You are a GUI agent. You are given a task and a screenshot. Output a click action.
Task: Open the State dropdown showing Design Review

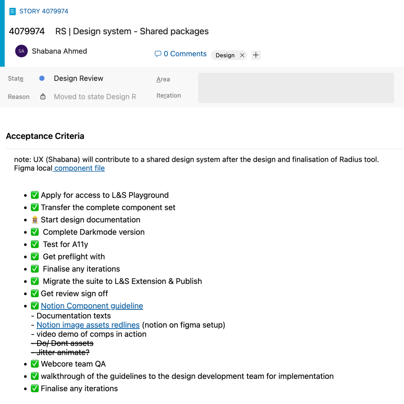click(78, 78)
